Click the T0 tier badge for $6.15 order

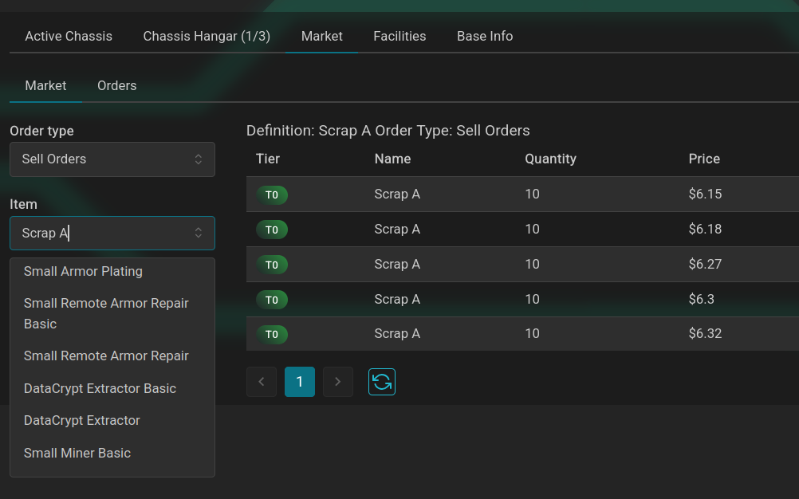272,195
